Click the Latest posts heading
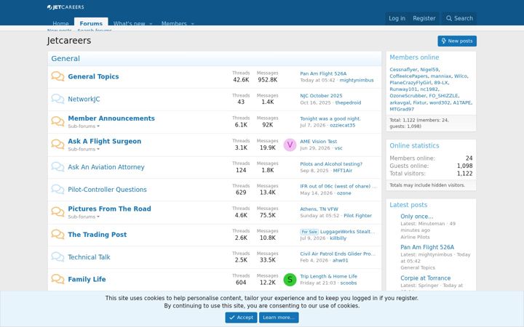524x327 pixels. (408, 205)
